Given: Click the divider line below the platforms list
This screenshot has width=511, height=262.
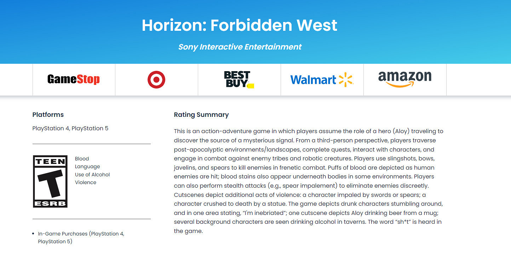Looking at the screenshot, I should (91, 144).
